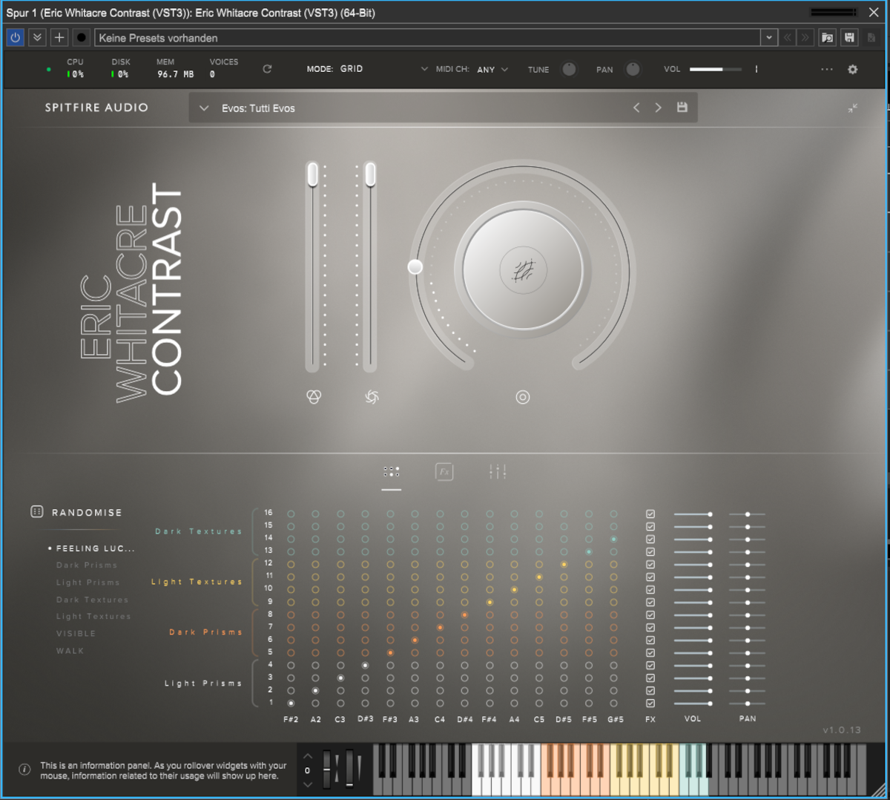Viewport: 890px width, 800px height.
Task: Expand the 'Evos: Tutti Evos' preset chevron
Action: (x=204, y=108)
